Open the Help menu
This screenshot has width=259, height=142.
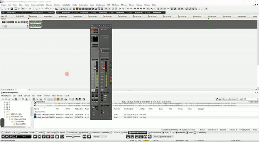(x=154, y=5)
